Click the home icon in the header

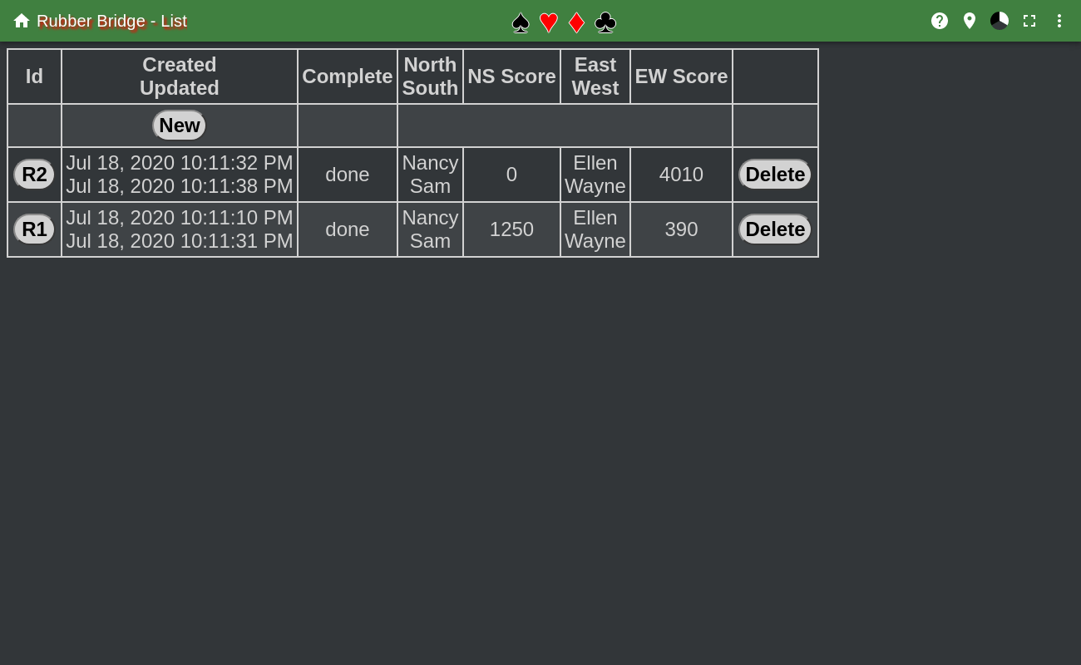[22, 21]
